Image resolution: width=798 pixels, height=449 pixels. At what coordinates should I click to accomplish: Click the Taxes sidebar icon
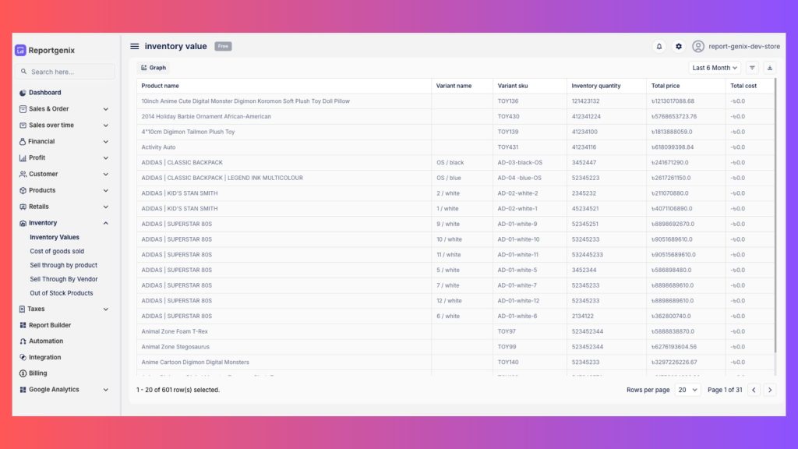pos(22,309)
